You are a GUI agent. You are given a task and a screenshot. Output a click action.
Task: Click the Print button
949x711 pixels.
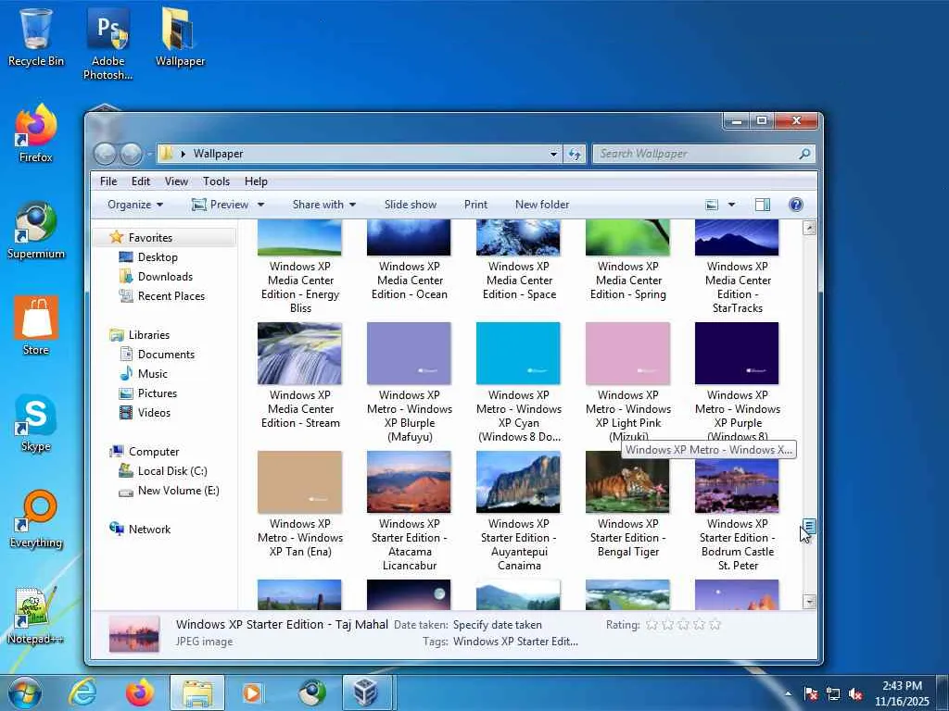pos(475,205)
